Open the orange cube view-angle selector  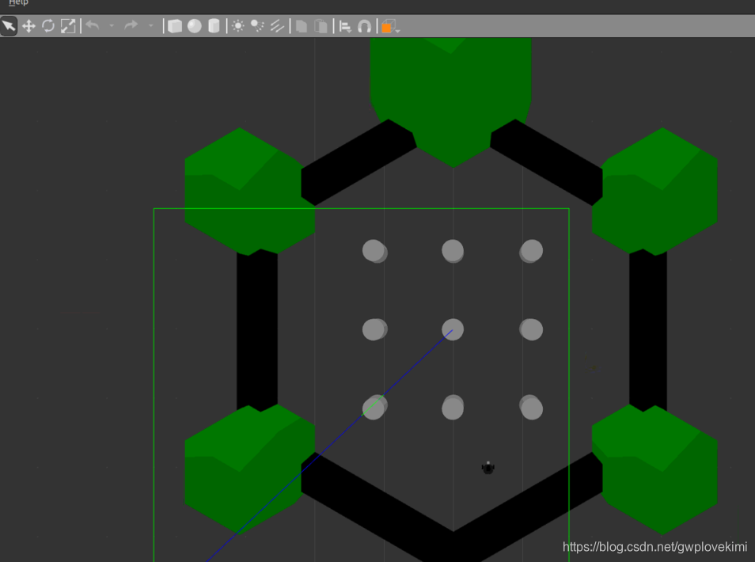(x=389, y=26)
